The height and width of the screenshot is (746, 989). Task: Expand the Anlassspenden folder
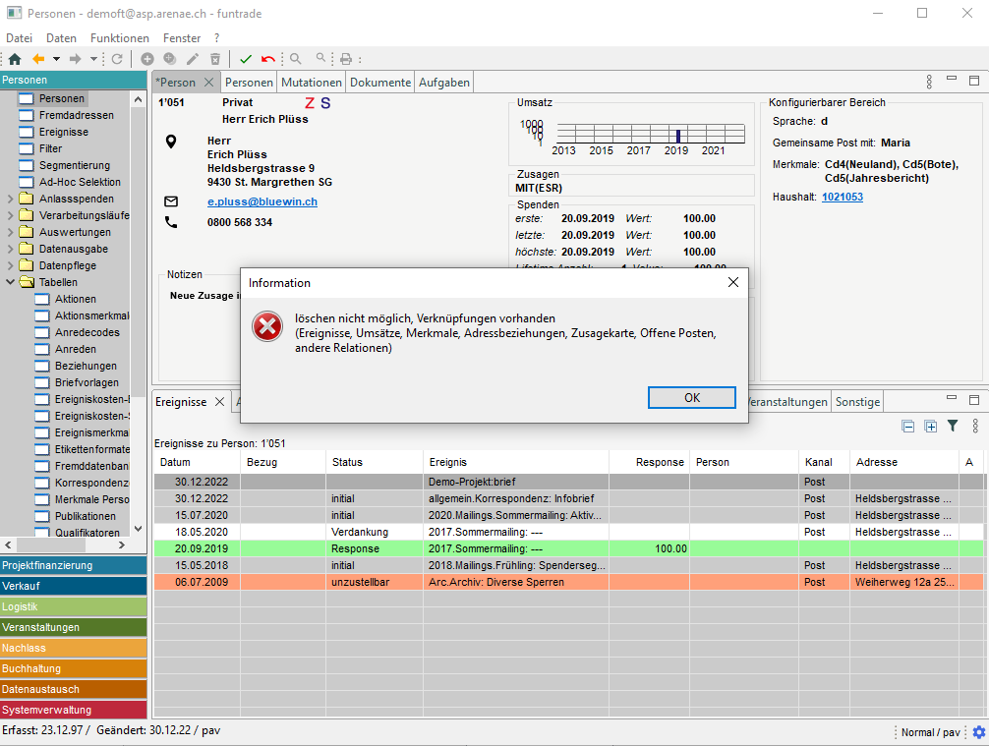(10, 199)
